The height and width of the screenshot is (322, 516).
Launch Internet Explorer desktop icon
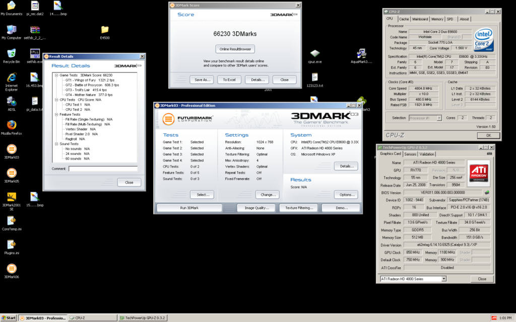coord(11,82)
